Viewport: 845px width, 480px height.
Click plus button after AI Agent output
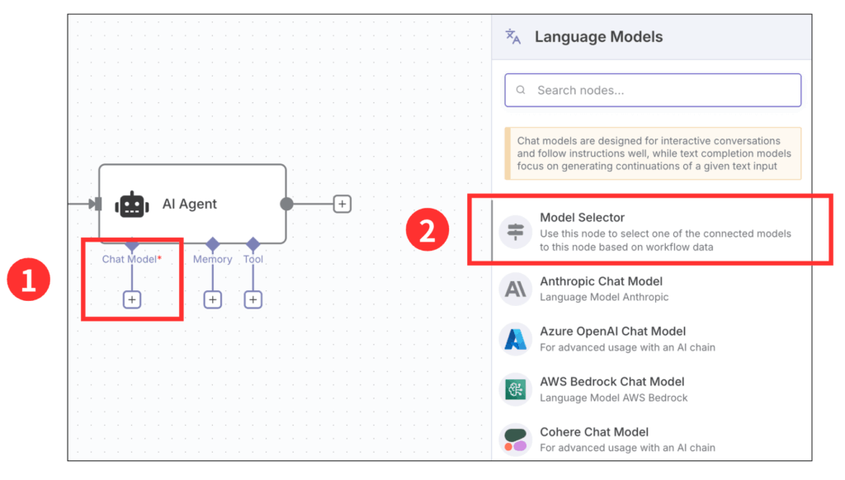pos(342,204)
